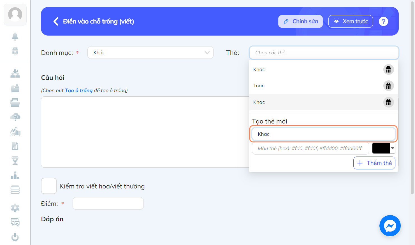Screen dimensions: 415x245
Task: Open the leaderboard podium sidebar icon
Action: pos(15,175)
